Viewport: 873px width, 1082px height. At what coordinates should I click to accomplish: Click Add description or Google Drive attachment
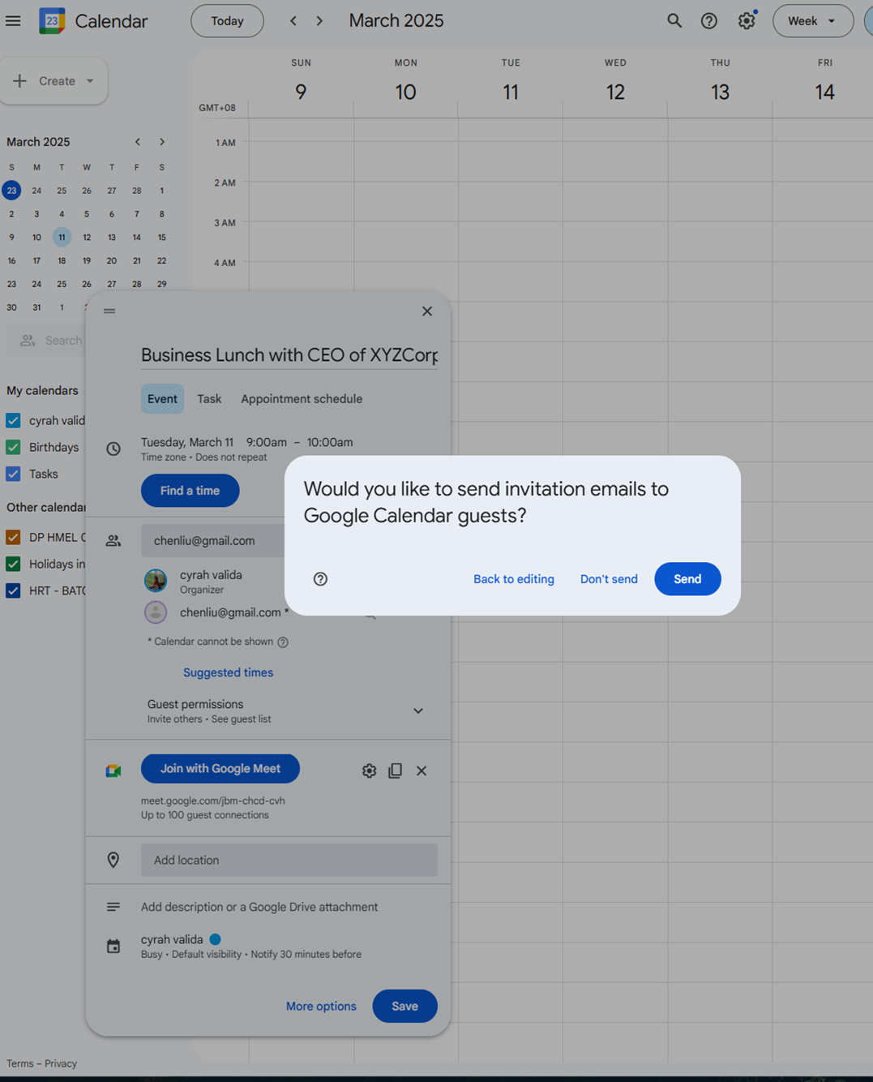coord(259,907)
